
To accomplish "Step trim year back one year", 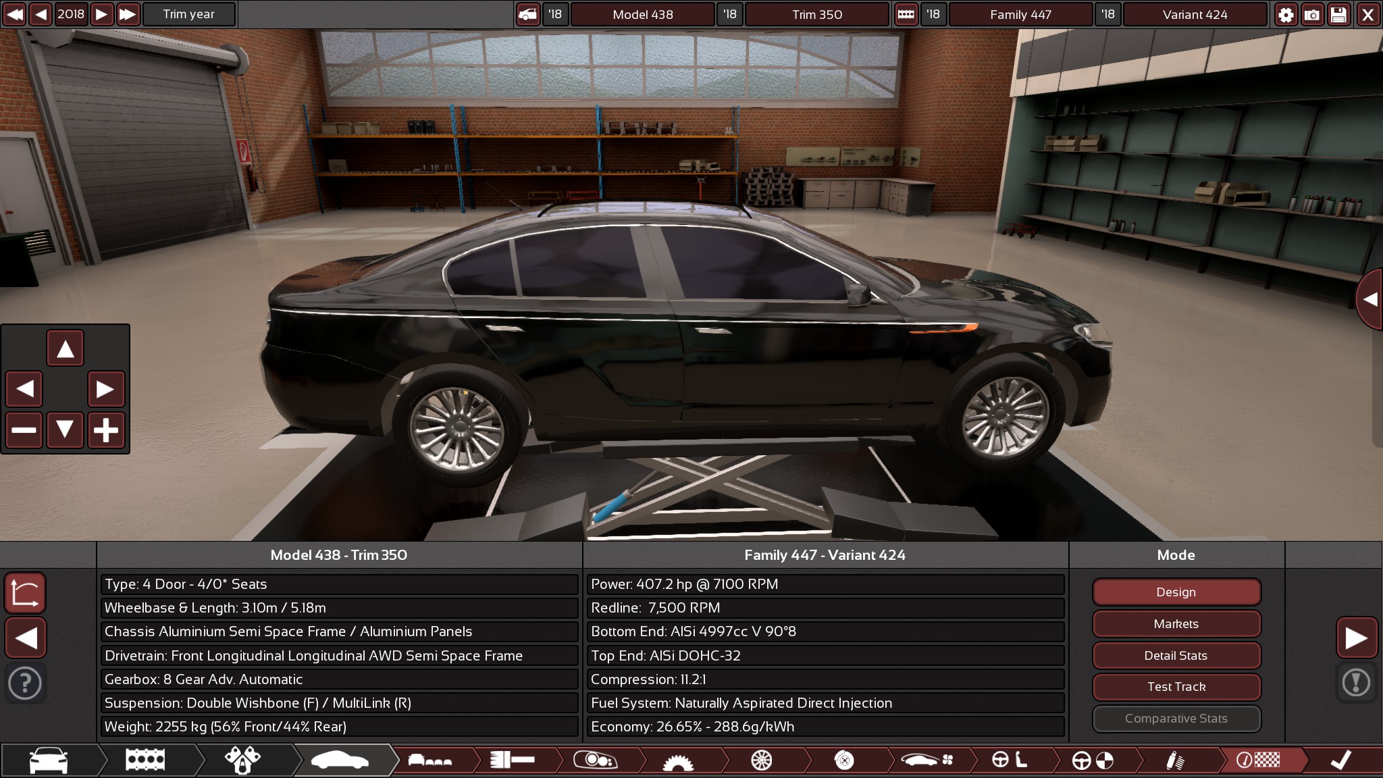I will (x=41, y=14).
